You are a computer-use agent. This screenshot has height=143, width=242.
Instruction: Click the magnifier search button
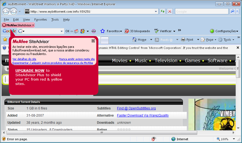click(232, 11)
